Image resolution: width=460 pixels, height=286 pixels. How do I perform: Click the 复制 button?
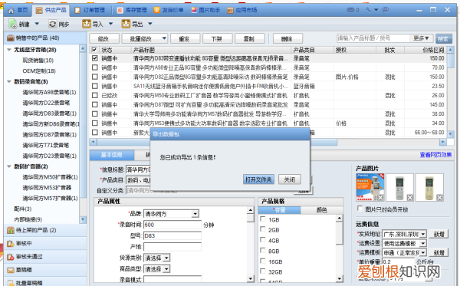249,38
